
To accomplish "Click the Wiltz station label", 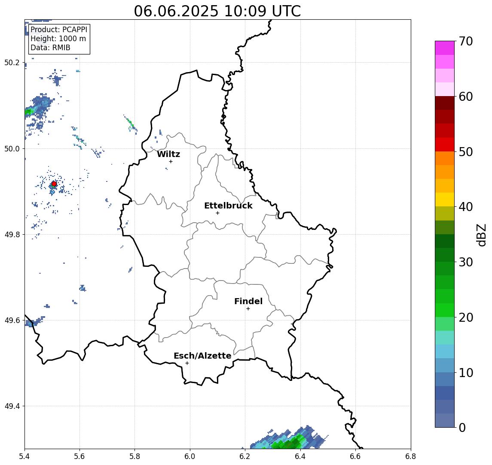I will [x=168, y=154].
